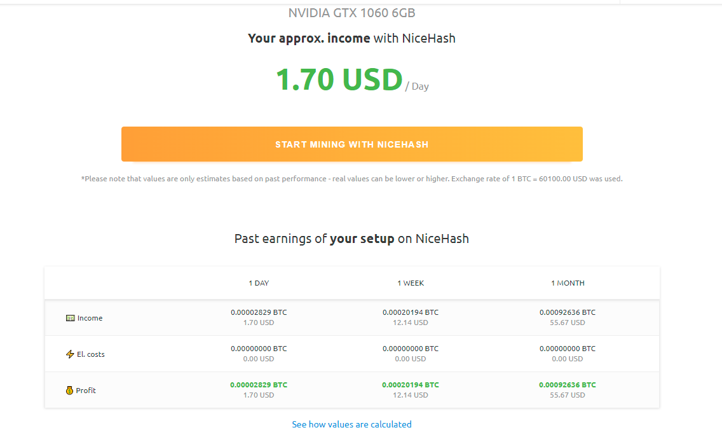The width and height of the screenshot is (722, 430).
Task: Select the monthly electricity cost 0.00 USD
Action: [568, 359]
